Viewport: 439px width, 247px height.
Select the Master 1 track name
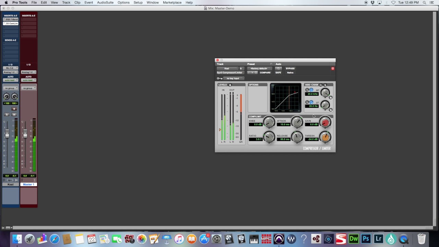(x=28, y=185)
